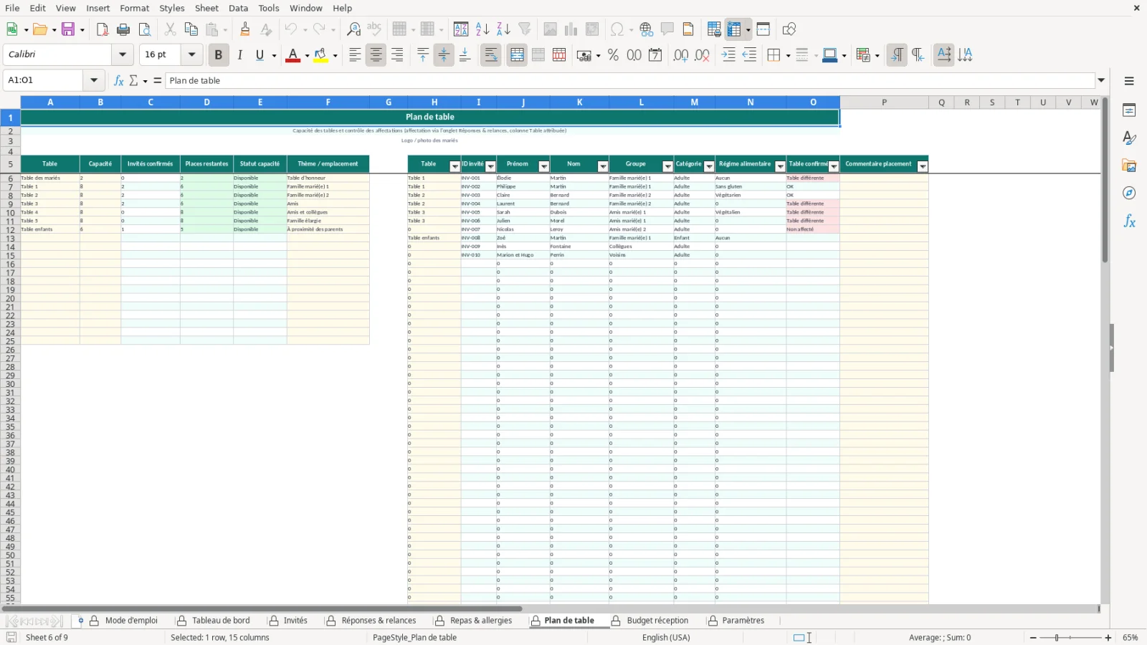Open sidebar settings hamburger button
Image resolution: width=1147 pixels, height=645 pixels.
pyautogui.click(x=1129, y=81)
